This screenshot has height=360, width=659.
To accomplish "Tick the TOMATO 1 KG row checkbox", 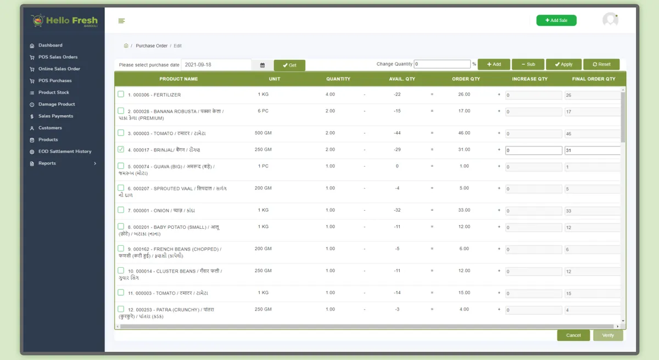I will tap(121, 292).
